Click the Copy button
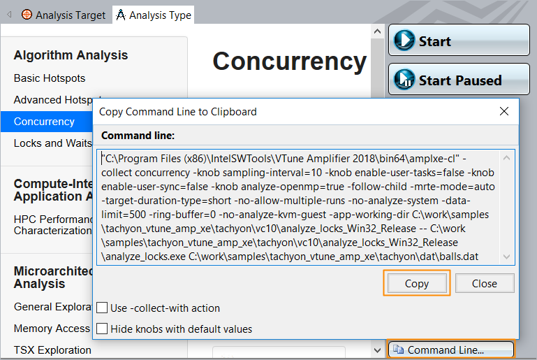This screenshot has height=360, width=537. pyautogui.click(x=417, y=283)
